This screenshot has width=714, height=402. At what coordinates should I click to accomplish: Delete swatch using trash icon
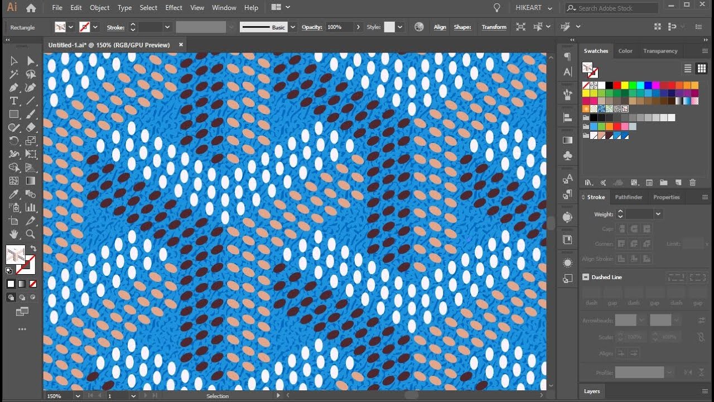click(693, 183)
